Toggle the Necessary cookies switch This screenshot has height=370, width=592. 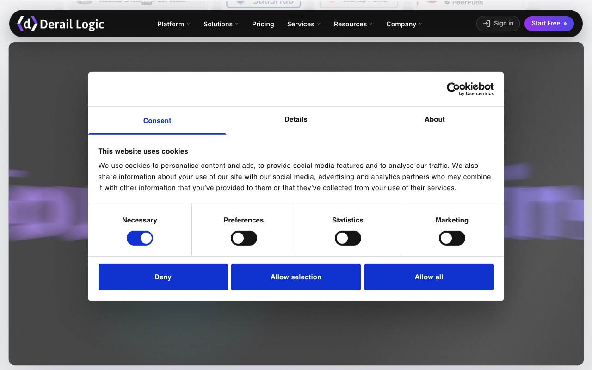(140, 238)
